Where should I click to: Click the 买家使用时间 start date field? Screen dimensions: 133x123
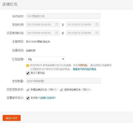pyautogui.click(x=43, y=33)
